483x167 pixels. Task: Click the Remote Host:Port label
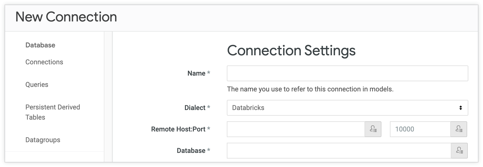178,129
